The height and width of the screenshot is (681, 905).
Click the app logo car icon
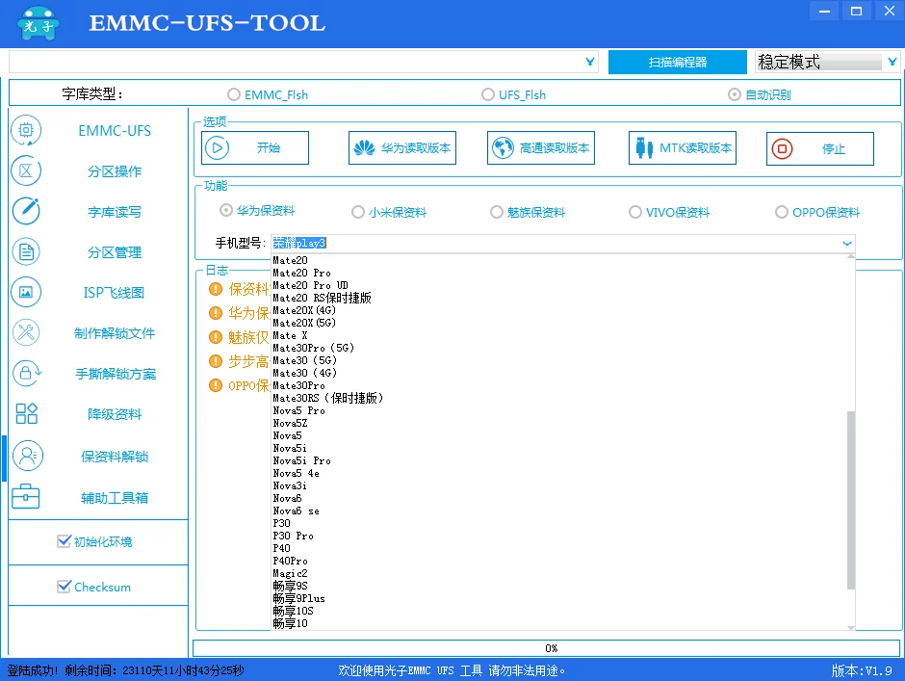[39, 23]
